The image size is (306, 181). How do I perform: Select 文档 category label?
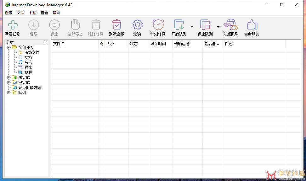[28, 57]
